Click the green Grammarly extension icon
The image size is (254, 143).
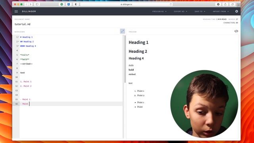pyautogui.click(x=62, y=4)
